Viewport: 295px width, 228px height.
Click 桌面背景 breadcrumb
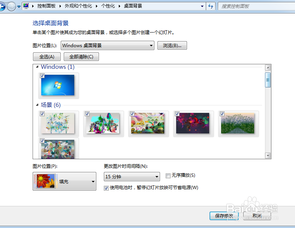pyautogui.click(x=133, y=6)
